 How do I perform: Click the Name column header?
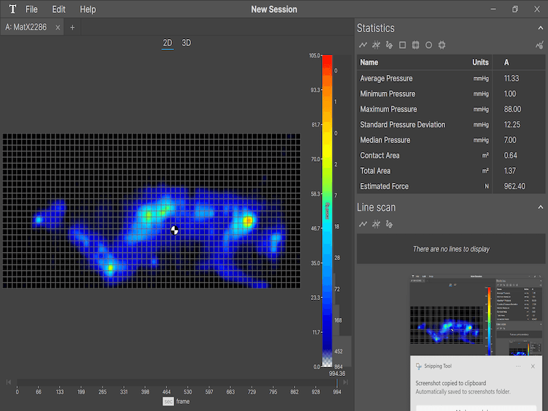369,62
